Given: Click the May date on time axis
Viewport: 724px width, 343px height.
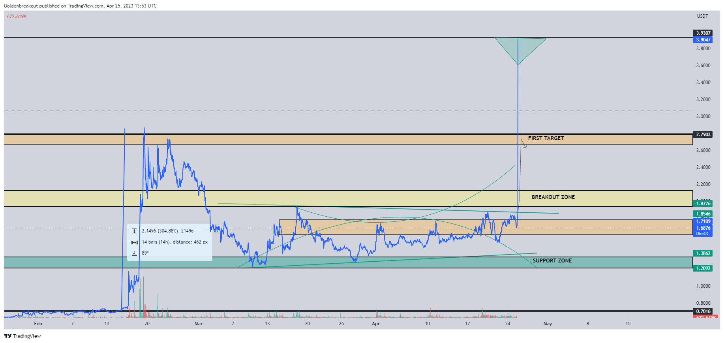Looking at the screenshot, I should [x=548, y=324].
